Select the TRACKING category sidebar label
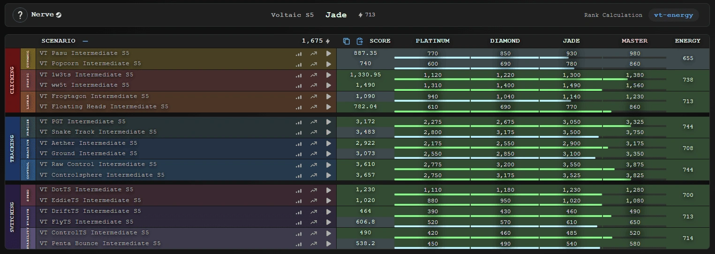The image size is (715, 254). point(12,148)
